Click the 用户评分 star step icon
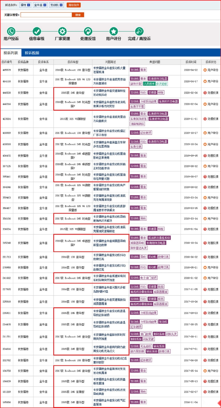The height and width of the screenshot is (408, 221). tap(114, 31)
